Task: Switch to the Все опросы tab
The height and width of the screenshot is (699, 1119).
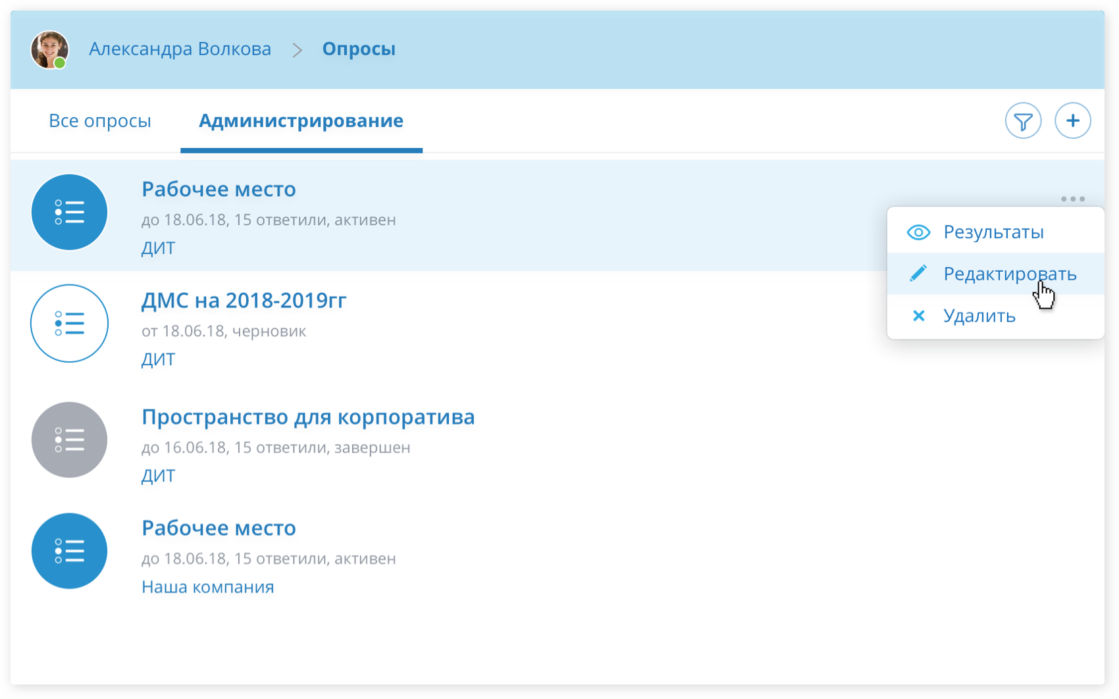Action: pos(100,120)
